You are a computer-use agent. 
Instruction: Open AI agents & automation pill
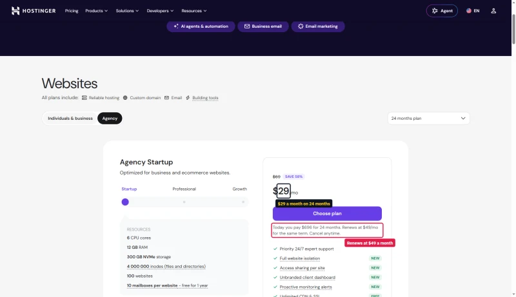pos(201,26)
